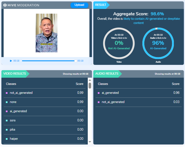185x147 pixels.
Task: Select the AUDIO RESULTS tab header
Action: 107,74
